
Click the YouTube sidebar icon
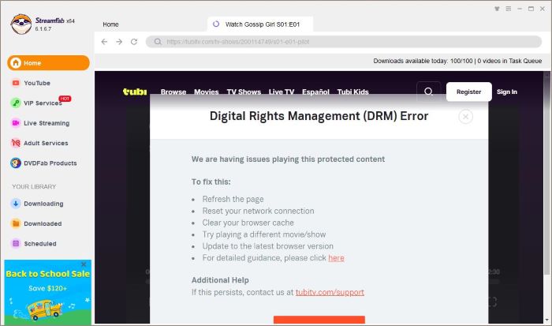pyautogui.click(x=16, y=83)
